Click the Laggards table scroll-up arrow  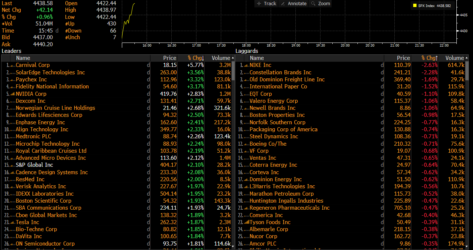(467, 58)
